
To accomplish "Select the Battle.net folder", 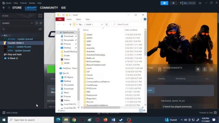I will 90,58.
